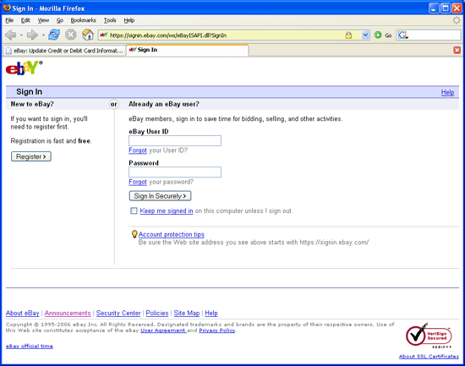Open the address bar history dropdown
465x366 pixels.
pyautogui.click(x=365, y=36)
